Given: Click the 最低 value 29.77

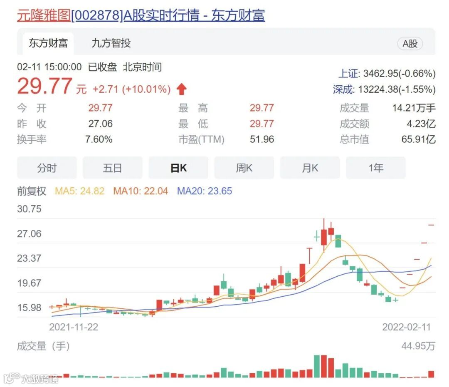Looking at the screenshot, I should [262, 124].
